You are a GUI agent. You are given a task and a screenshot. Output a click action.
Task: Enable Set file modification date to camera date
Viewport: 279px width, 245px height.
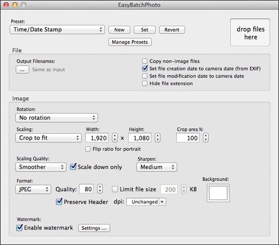pyautogui.click(x=145, y=76)
